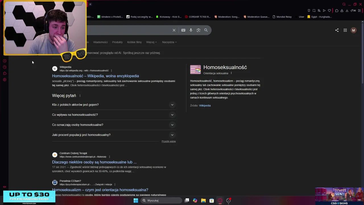Viewport: 364px width, 205px height.
Task: Open the downloads icon
Action: (347, 11)
